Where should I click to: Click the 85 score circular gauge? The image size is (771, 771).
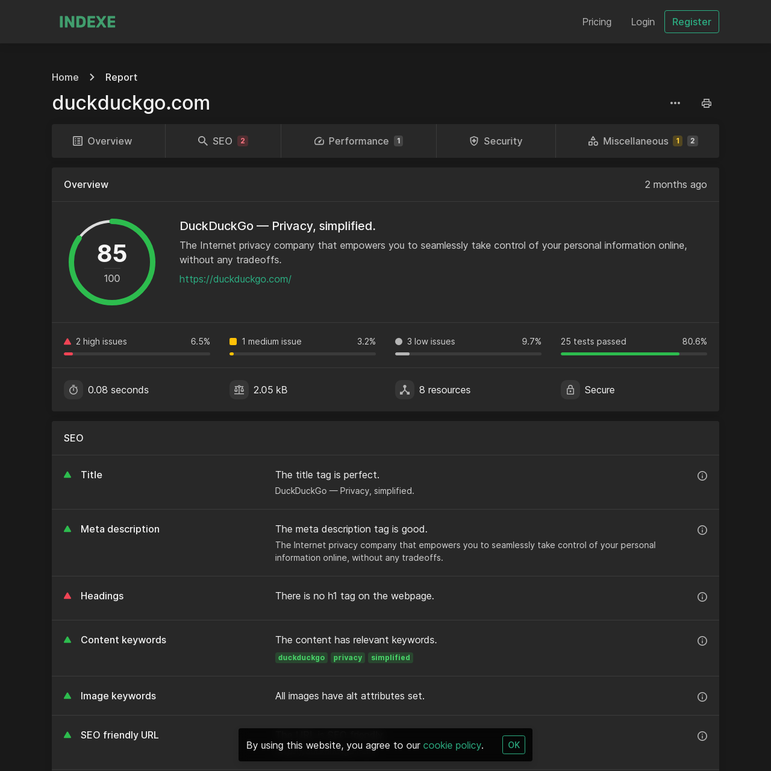pyautogui.click(x=112, y=262)
